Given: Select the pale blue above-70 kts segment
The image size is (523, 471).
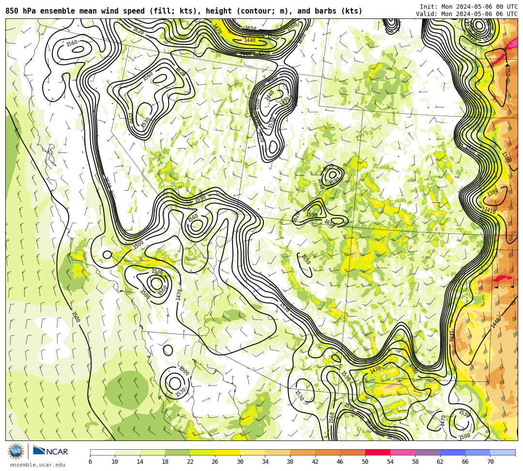Looking at the screenshot, I should 503,452.
